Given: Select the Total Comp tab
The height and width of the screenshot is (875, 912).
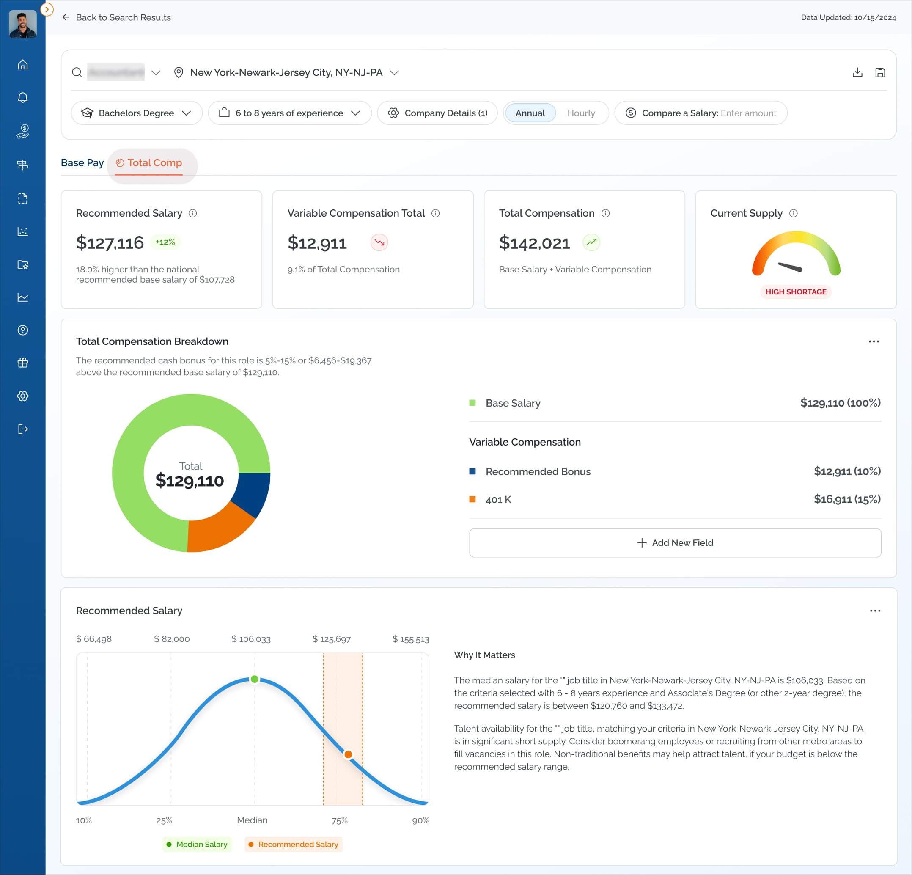Looking at the screenshot, I should (x=149, y=163).
